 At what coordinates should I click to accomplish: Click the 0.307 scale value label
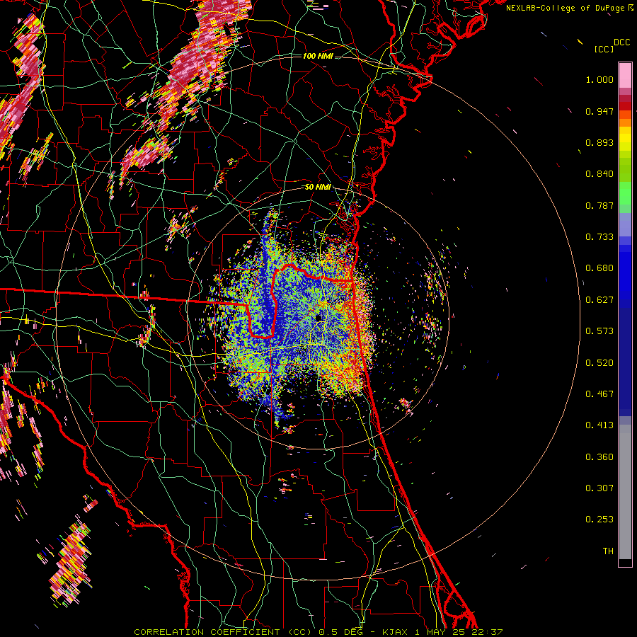pyautogui.click(x=599, y=488)
